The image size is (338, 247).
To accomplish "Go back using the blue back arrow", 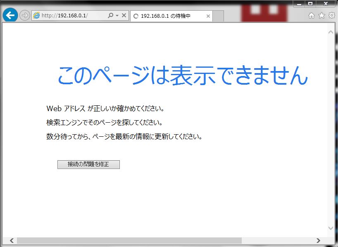I will tap(10, 15).
